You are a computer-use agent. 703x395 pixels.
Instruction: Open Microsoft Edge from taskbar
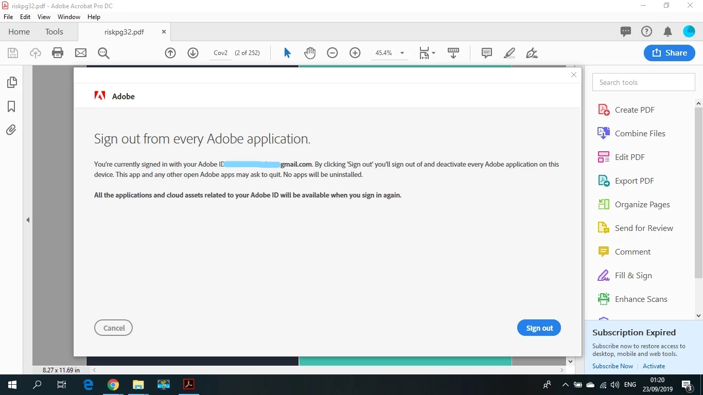pyautogui.click(x=88, y=385)
